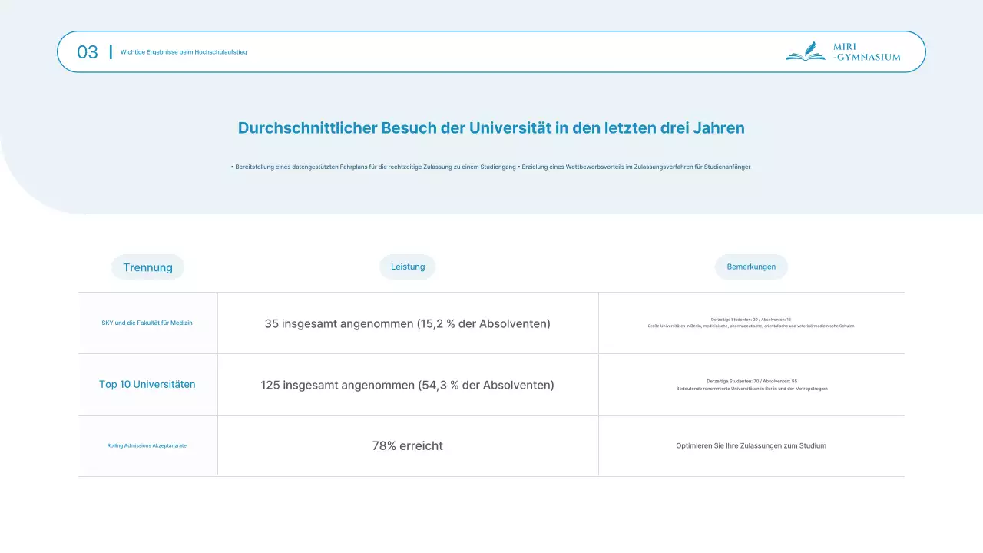Select the "Leistung" pill badge
Image resolution: width=983 pixels, height=553 pixels.
tap(407, 267)
